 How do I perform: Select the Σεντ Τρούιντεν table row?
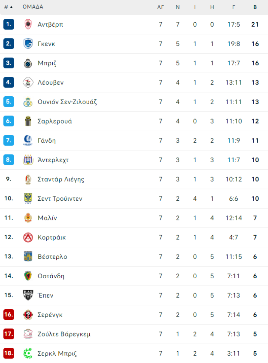134,199
